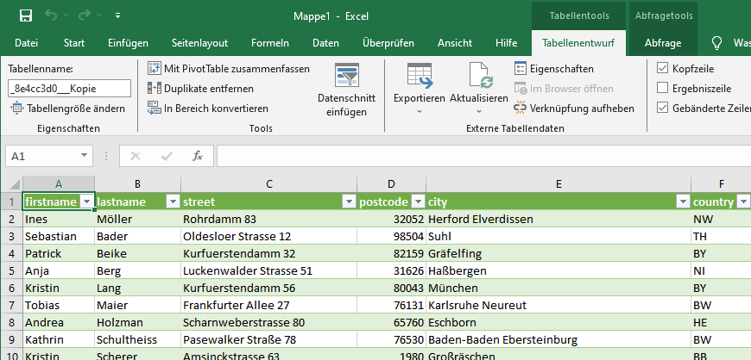Image resolution: width=751 pixels, height=360 pixels.
Task: Click the insert function fx icon
Action: click(198, 156)
